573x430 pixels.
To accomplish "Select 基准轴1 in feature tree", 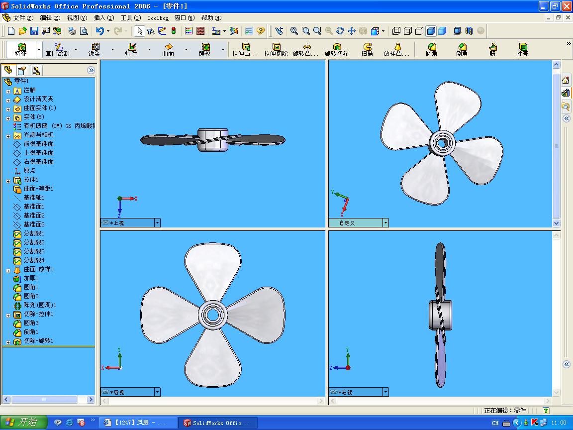I will tap(29, 198).
